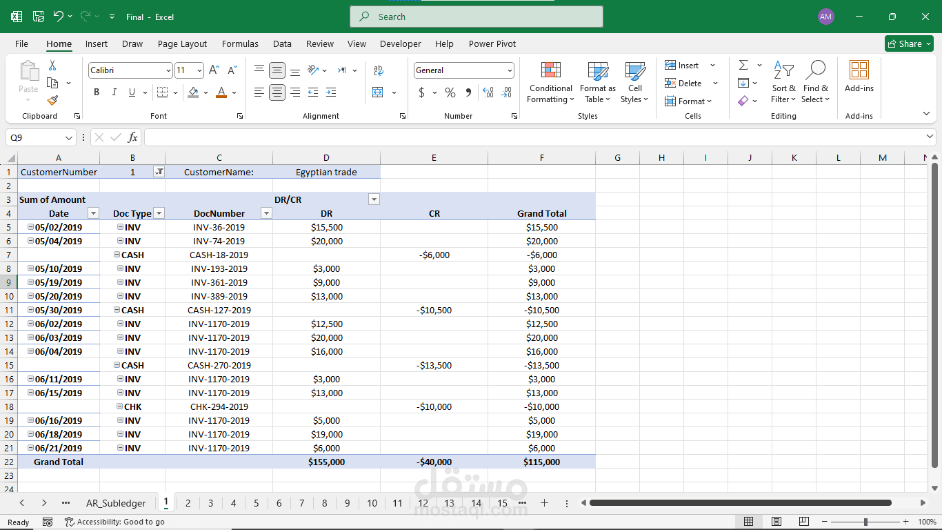Switch to Page Break Preview in status bar
The width and height of the screenshot is (942, 530).
click(804, 522)
